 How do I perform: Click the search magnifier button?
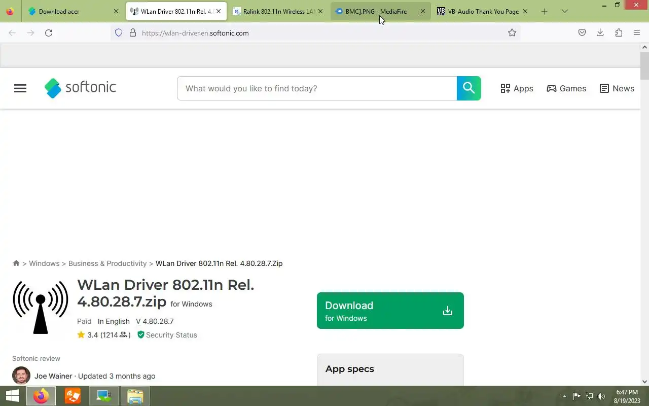coord(468,88)
